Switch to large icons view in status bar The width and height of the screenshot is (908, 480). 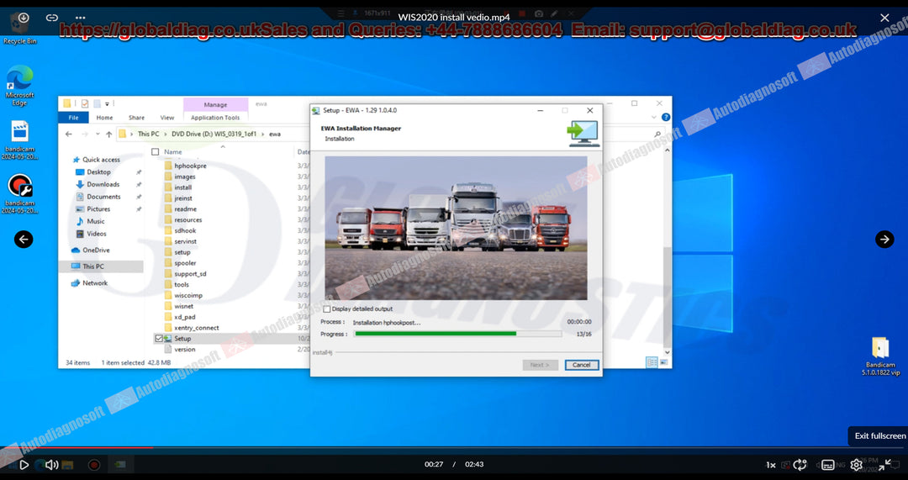pyautogui.click(x=663, y=362)
